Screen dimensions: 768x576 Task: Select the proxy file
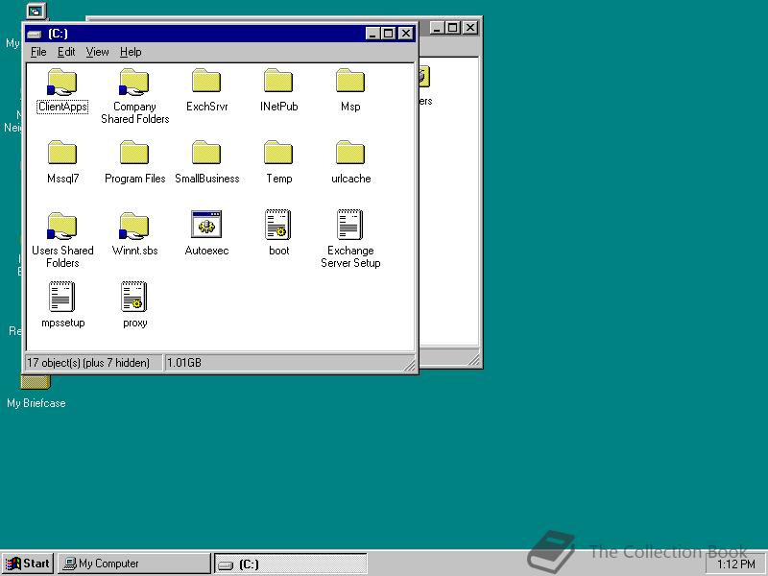[x=133, y=298]
